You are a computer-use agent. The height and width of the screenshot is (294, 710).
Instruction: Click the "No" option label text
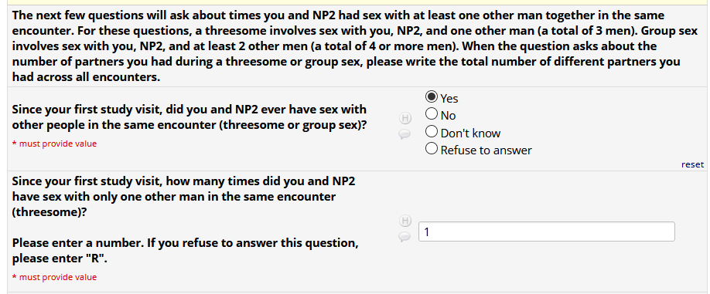[x=448, y=116]
